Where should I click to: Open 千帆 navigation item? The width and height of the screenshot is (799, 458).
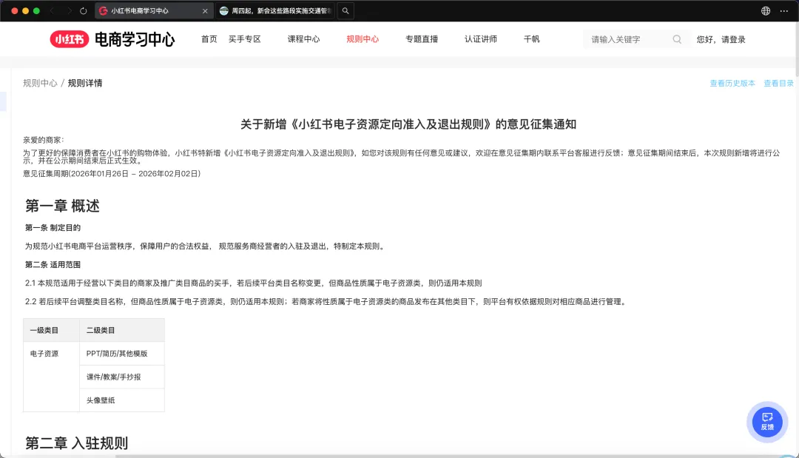point(531,39)
